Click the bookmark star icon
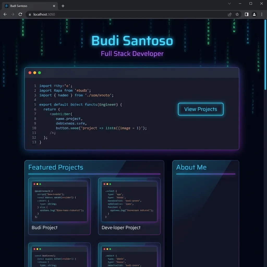 (237, 14)
